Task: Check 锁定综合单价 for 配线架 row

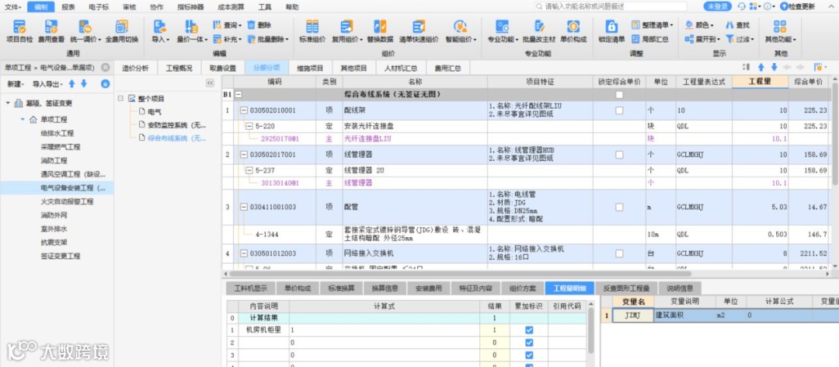Action: point(619,110)
